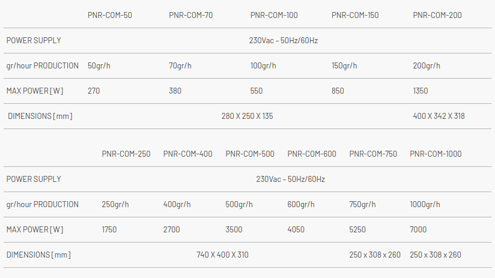The width and height of the screenshot is (495, 278).
Task: Click the 150gr/h production cell
Action: (x=344, y=66)
